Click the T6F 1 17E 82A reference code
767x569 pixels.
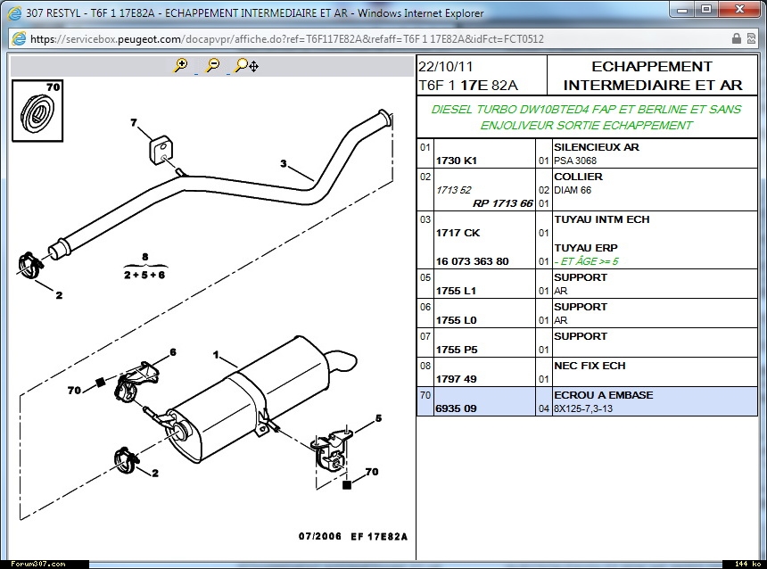pyautogui.click(x=467, y=86)
